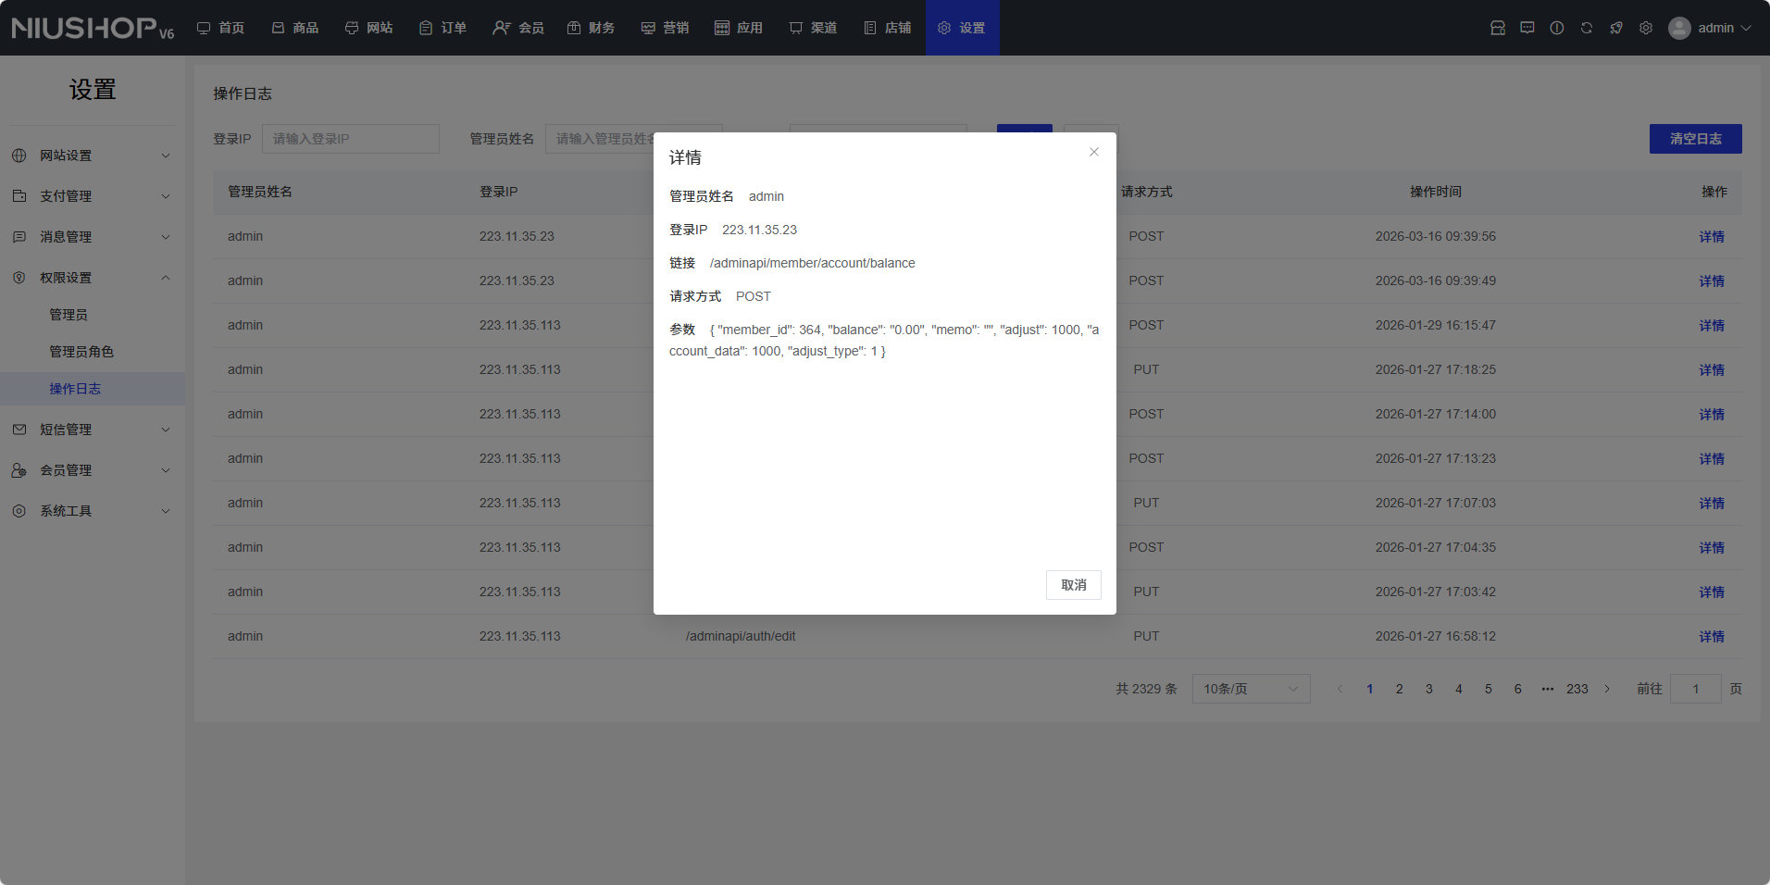This screenshot has height=885, width=1770.
Task: Click the refresh arrows icon in header
Action: click(x=1587, y=28)
